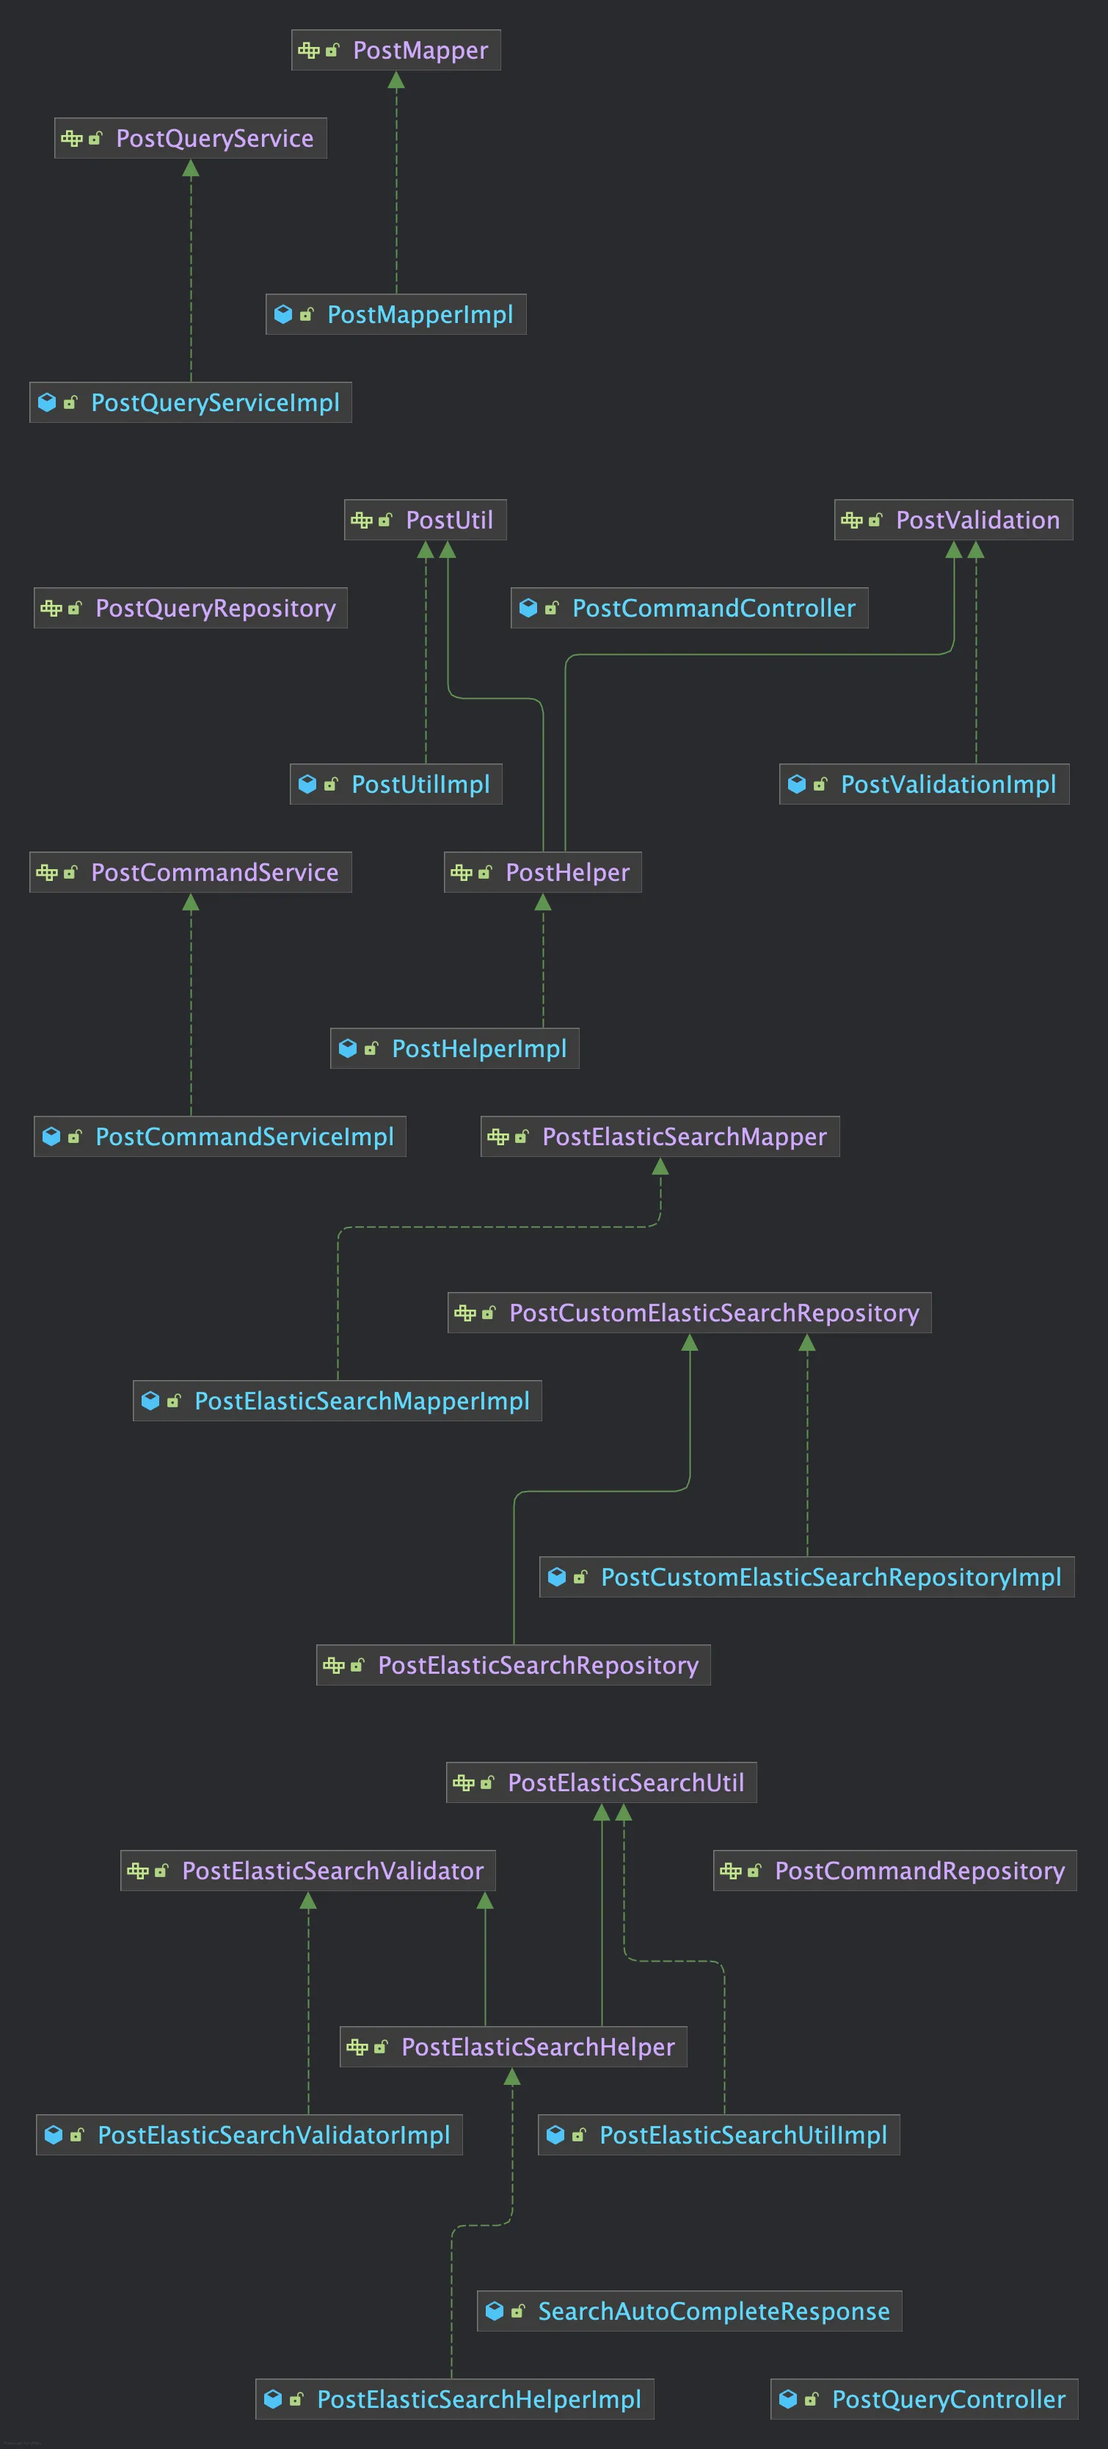Click the class icon of PostCommandServiceImpl
Screen dimensions: 1108x2449
click(x=51, y=1137)
